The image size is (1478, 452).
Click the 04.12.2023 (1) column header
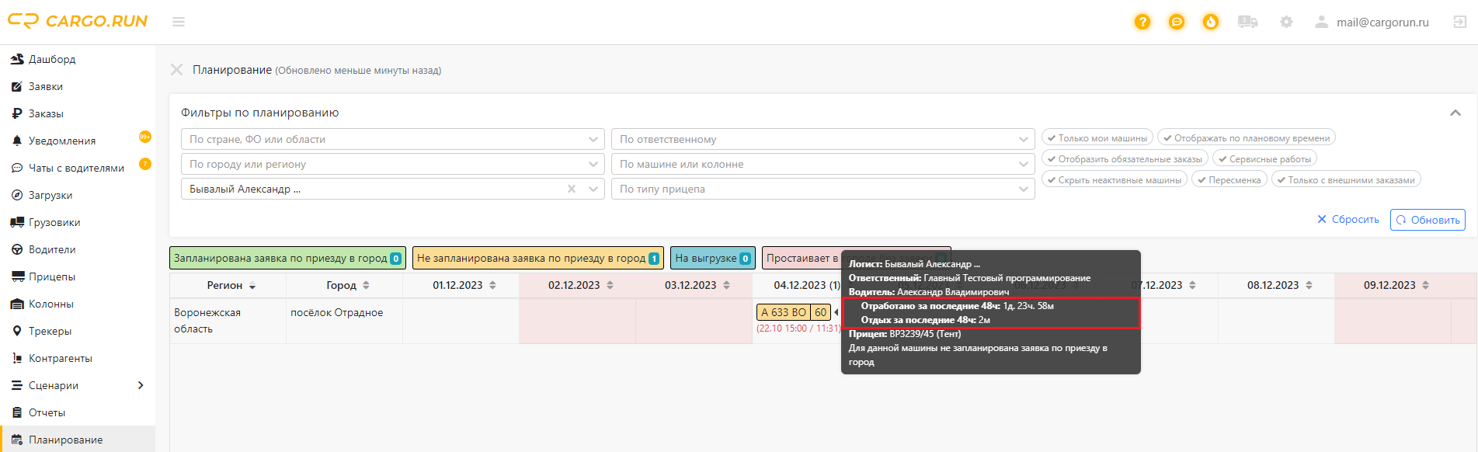pos(807,285)
